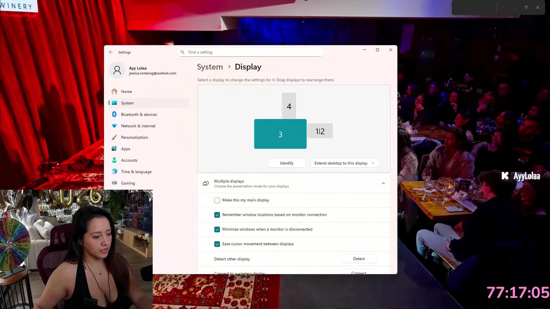Uncheck Ease cursor movement between displays
The height and width of the screenshot is (309, 550).
tap(217, 244)
